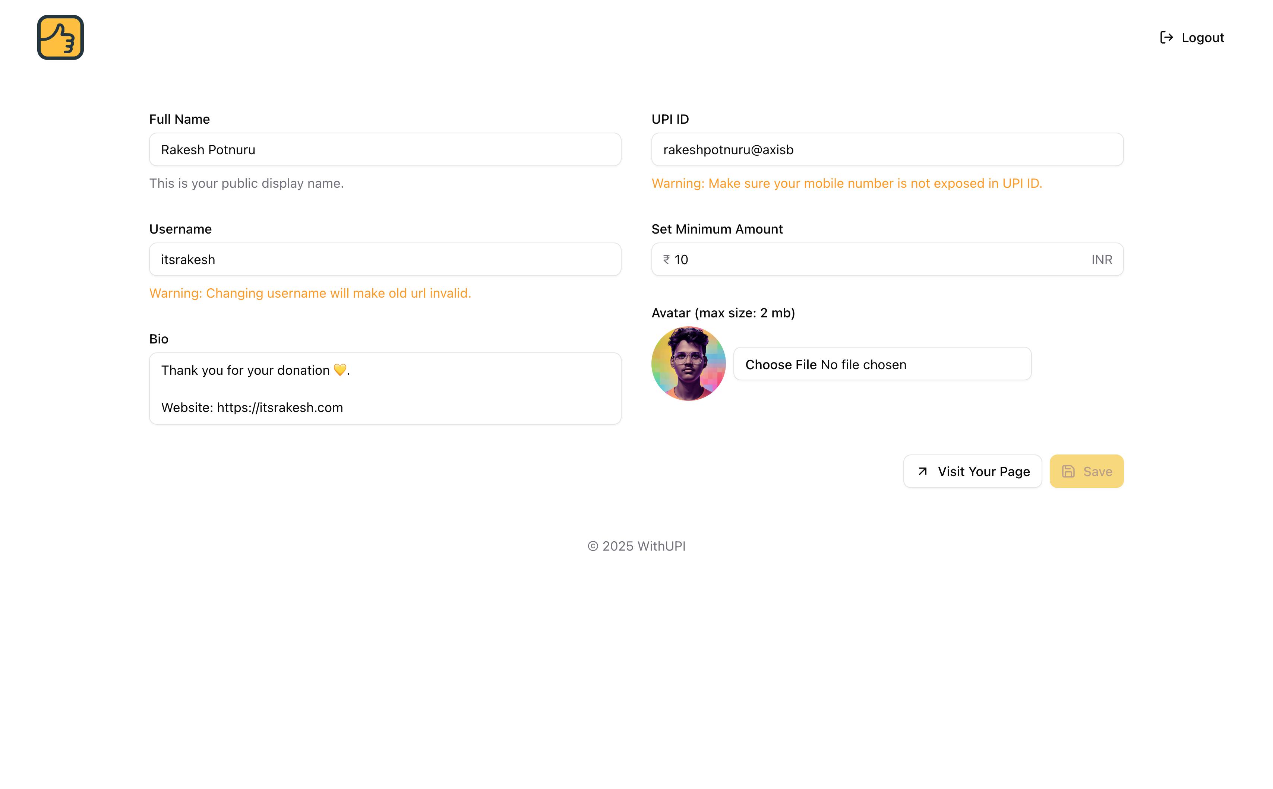This screenshot has height=789, width=1273.
Task: Click Choose File to upload avatar
Action: pos(780,364)
